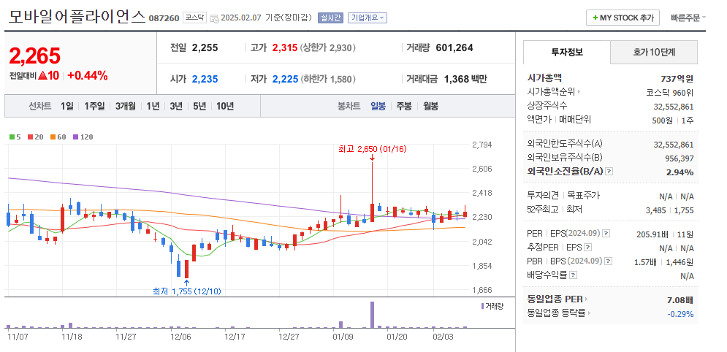Screen dimensions: 727x352
Task: Click the arrow next to 동일업종 등락률
Action: [590, 313]
